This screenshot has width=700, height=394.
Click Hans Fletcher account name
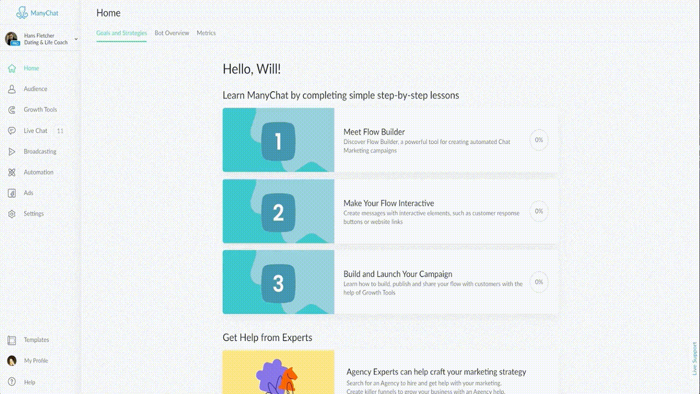pos(39,36)
